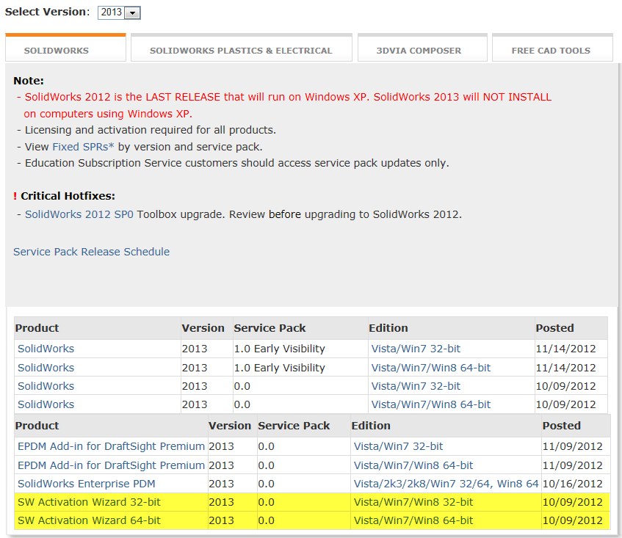Open EPDM Add-in for DraftSight Premium 32-bit
The image size is (622, 538).
pyautogui.click(x=111, y=446)
